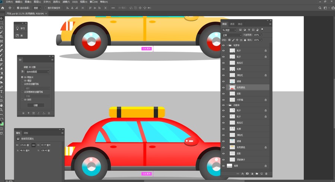335x182 pixels.
Task: Click the trash icon in 3D panel
Action: click(49, 113)
